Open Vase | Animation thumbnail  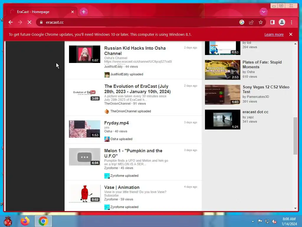tap(85, 193)
